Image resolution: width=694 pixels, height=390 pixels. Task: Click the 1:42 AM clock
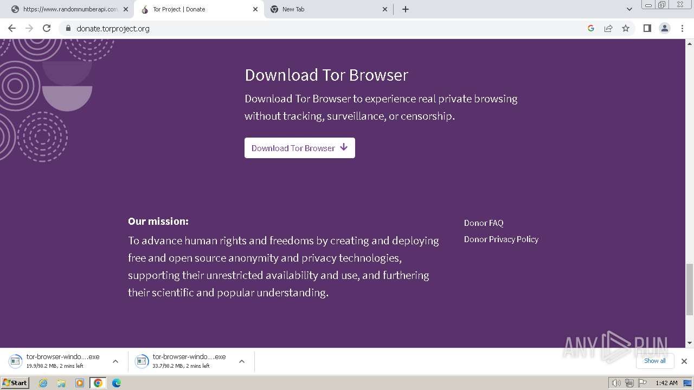(x=666, y=383)
